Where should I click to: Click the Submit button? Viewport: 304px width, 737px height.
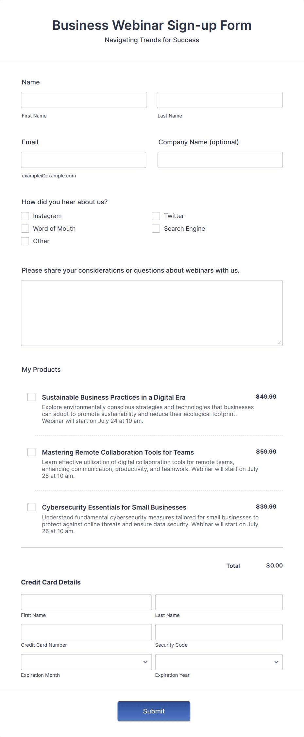(x=154, y=711)
